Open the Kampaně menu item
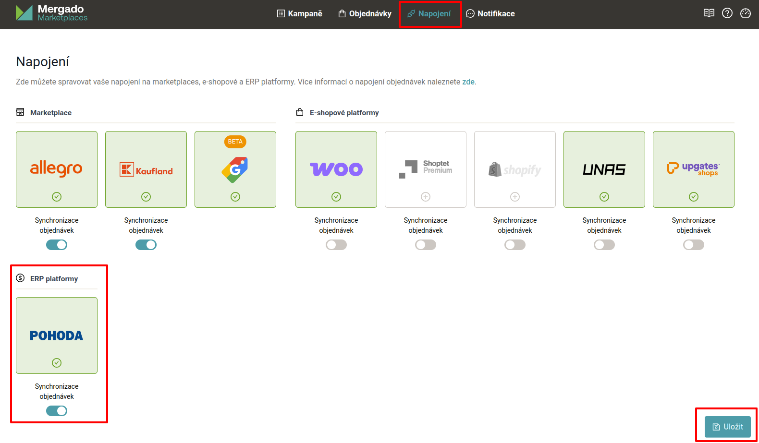 coord(300,13)
